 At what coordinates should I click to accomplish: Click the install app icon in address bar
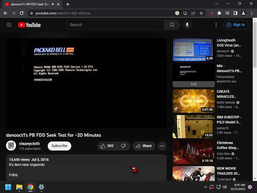[185, 13]
